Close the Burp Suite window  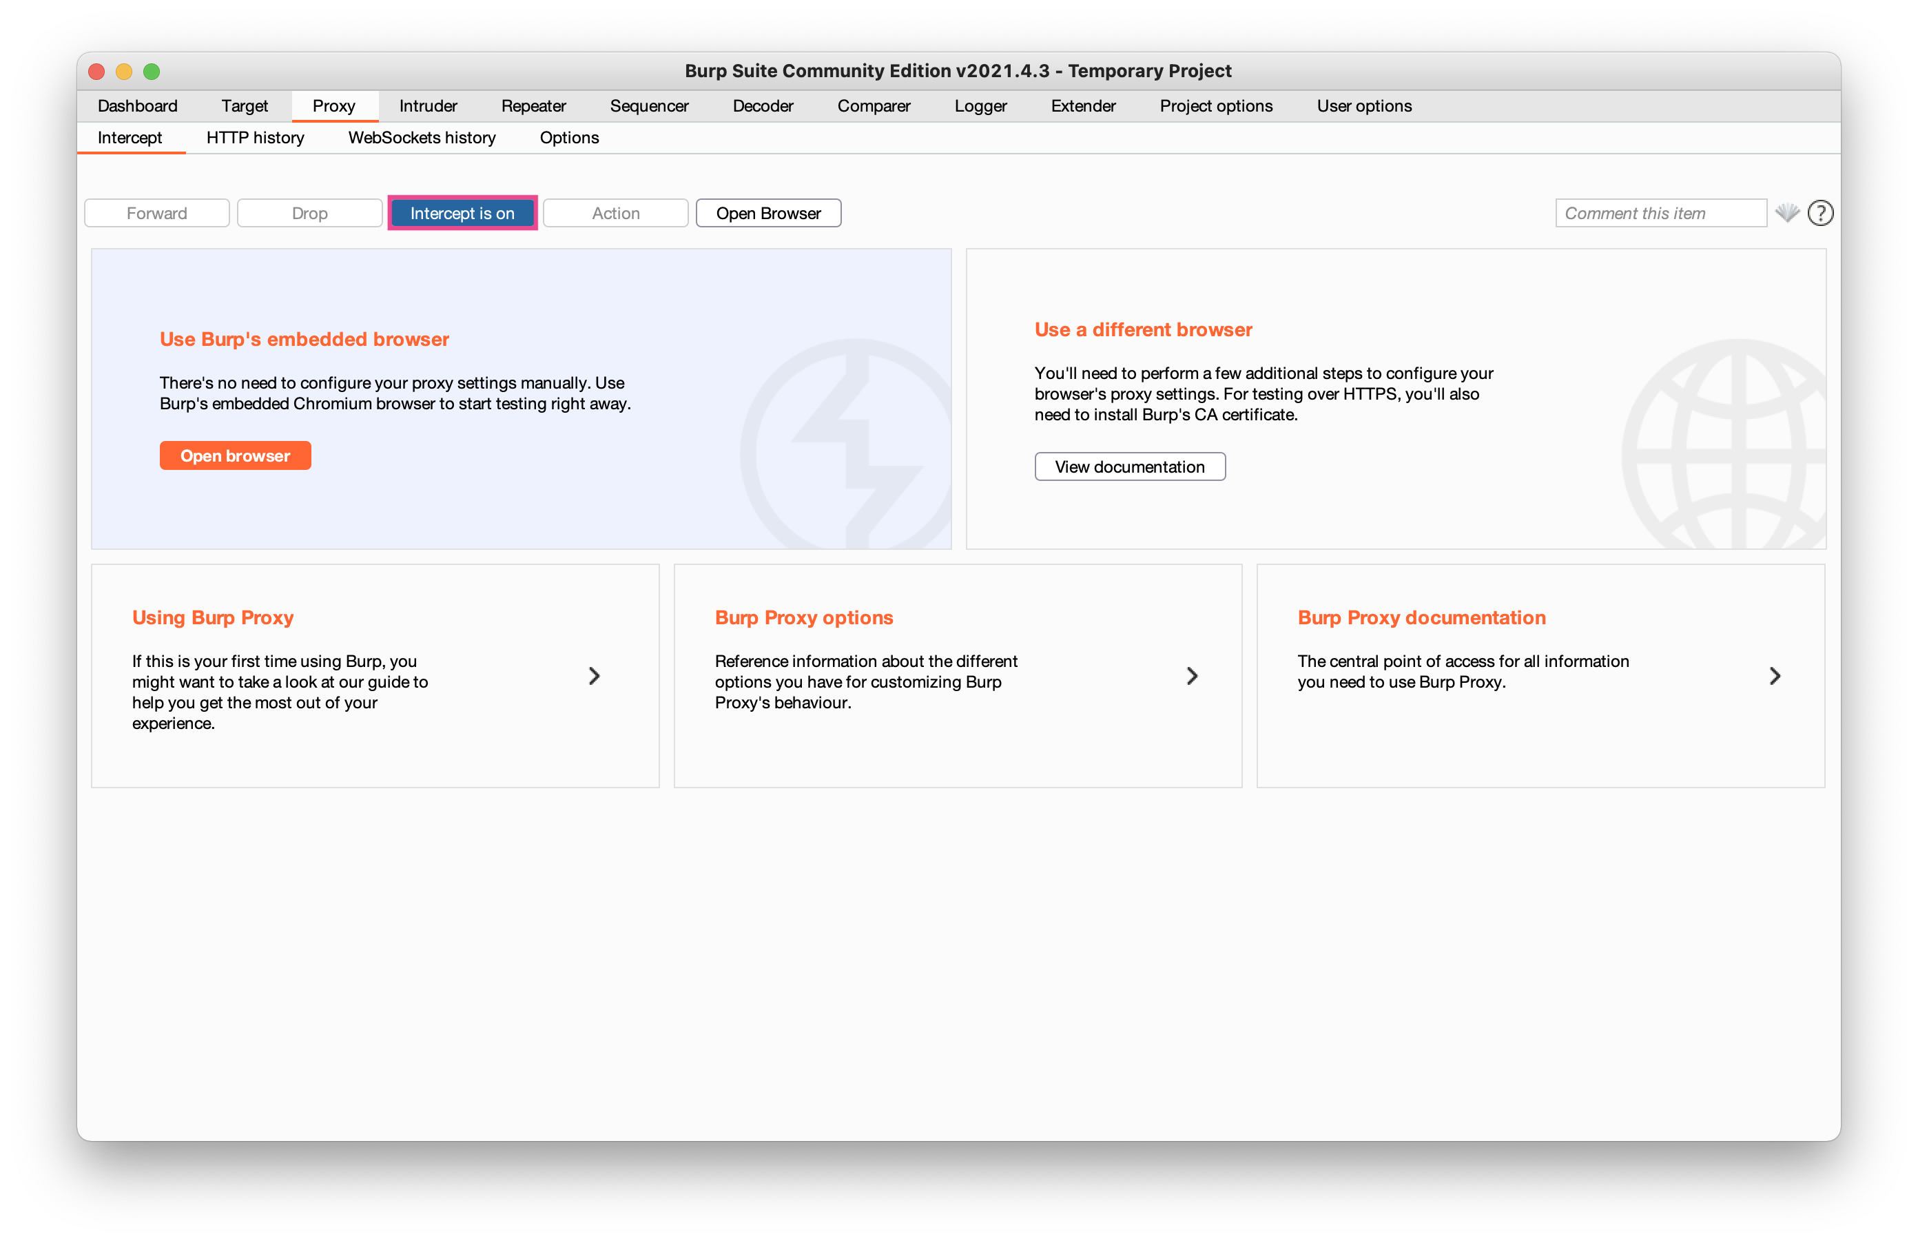(96, 71)
